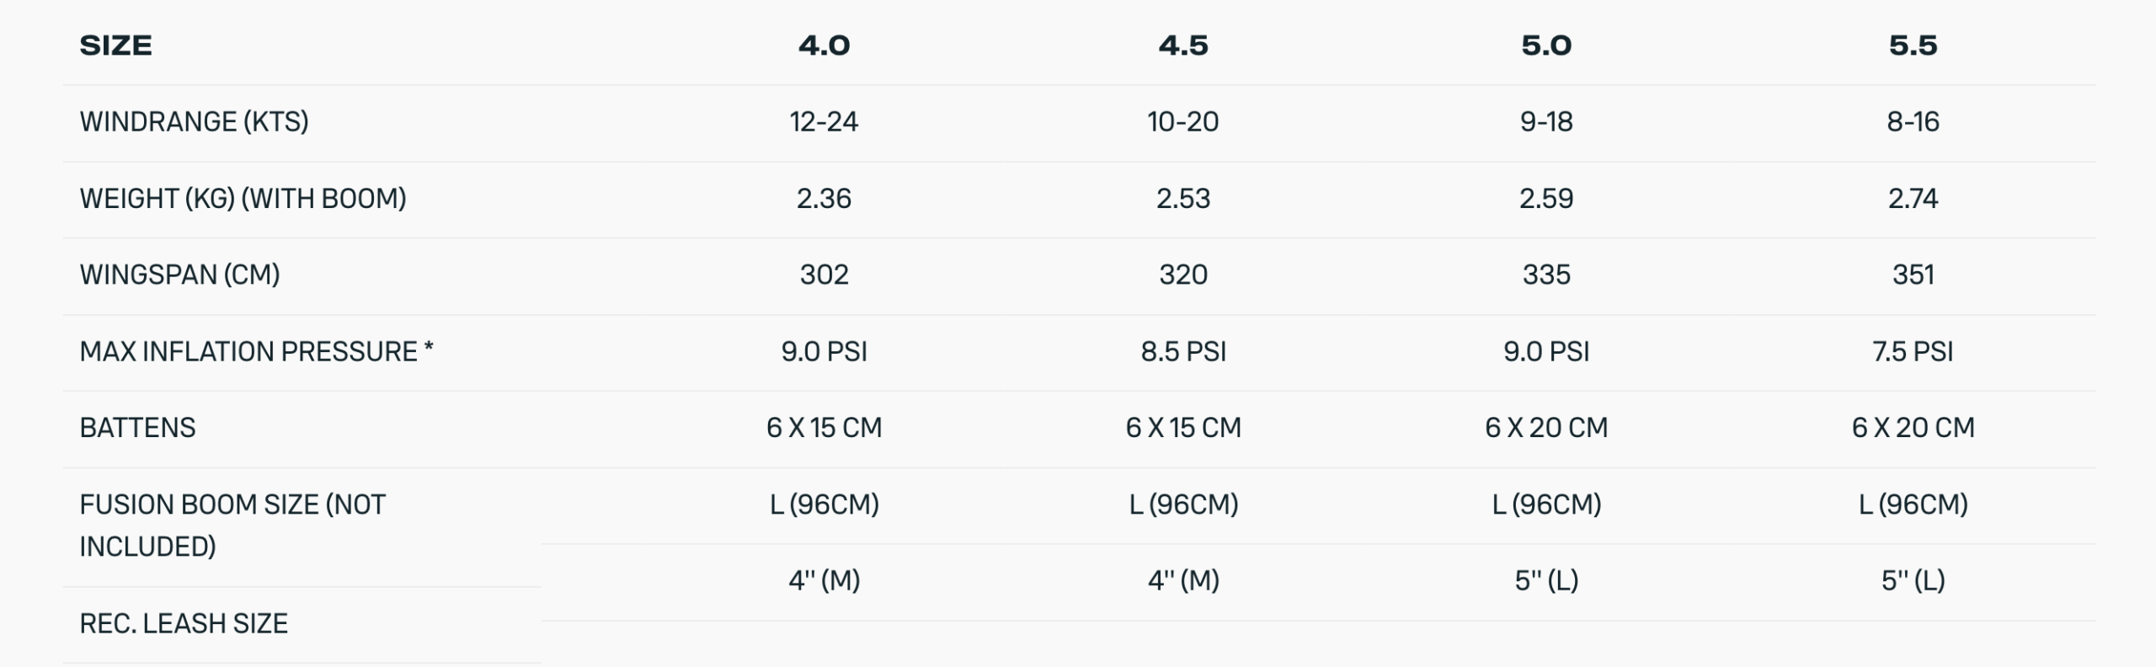2156x667 pixels.
Task: Select the 335 wingspan value
Action: pyautogui.click(x=1546, y=275)
